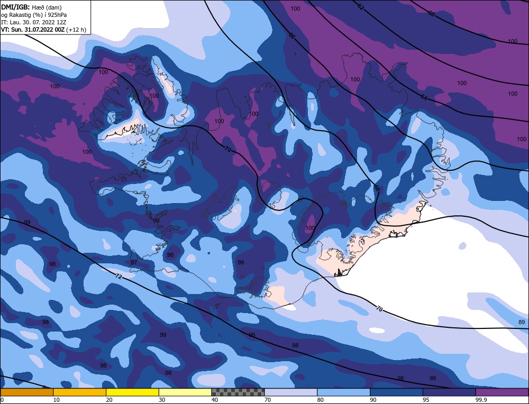
Task: Click the '20' tick label on the color scale
Action: pos(110,400)
